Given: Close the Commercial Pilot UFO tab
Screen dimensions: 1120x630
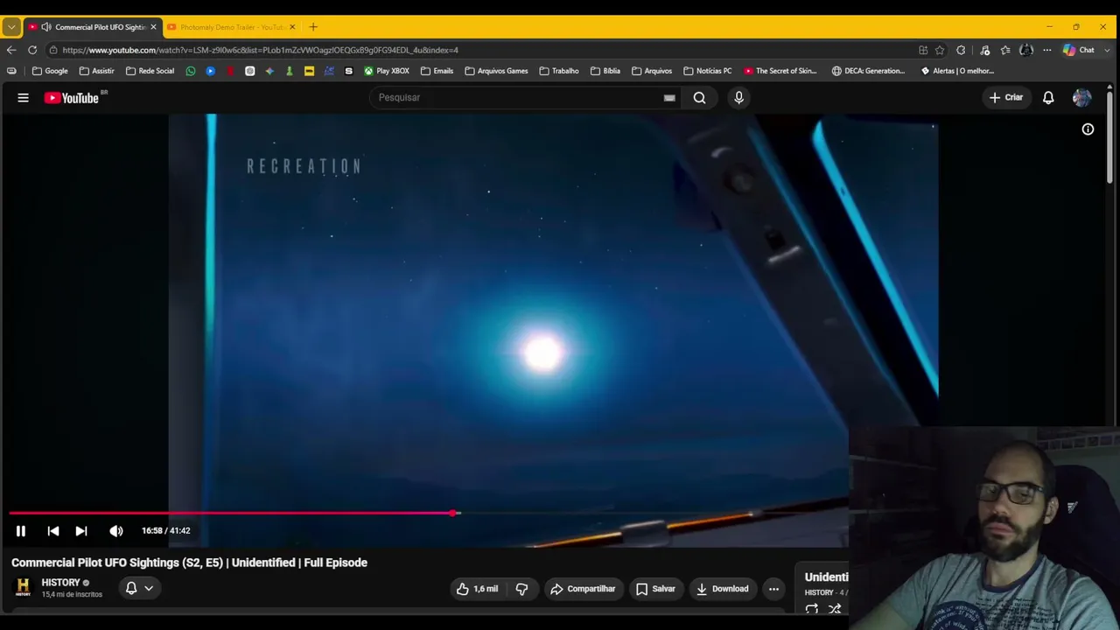Looking at the screenshot, I should [153, 27].
